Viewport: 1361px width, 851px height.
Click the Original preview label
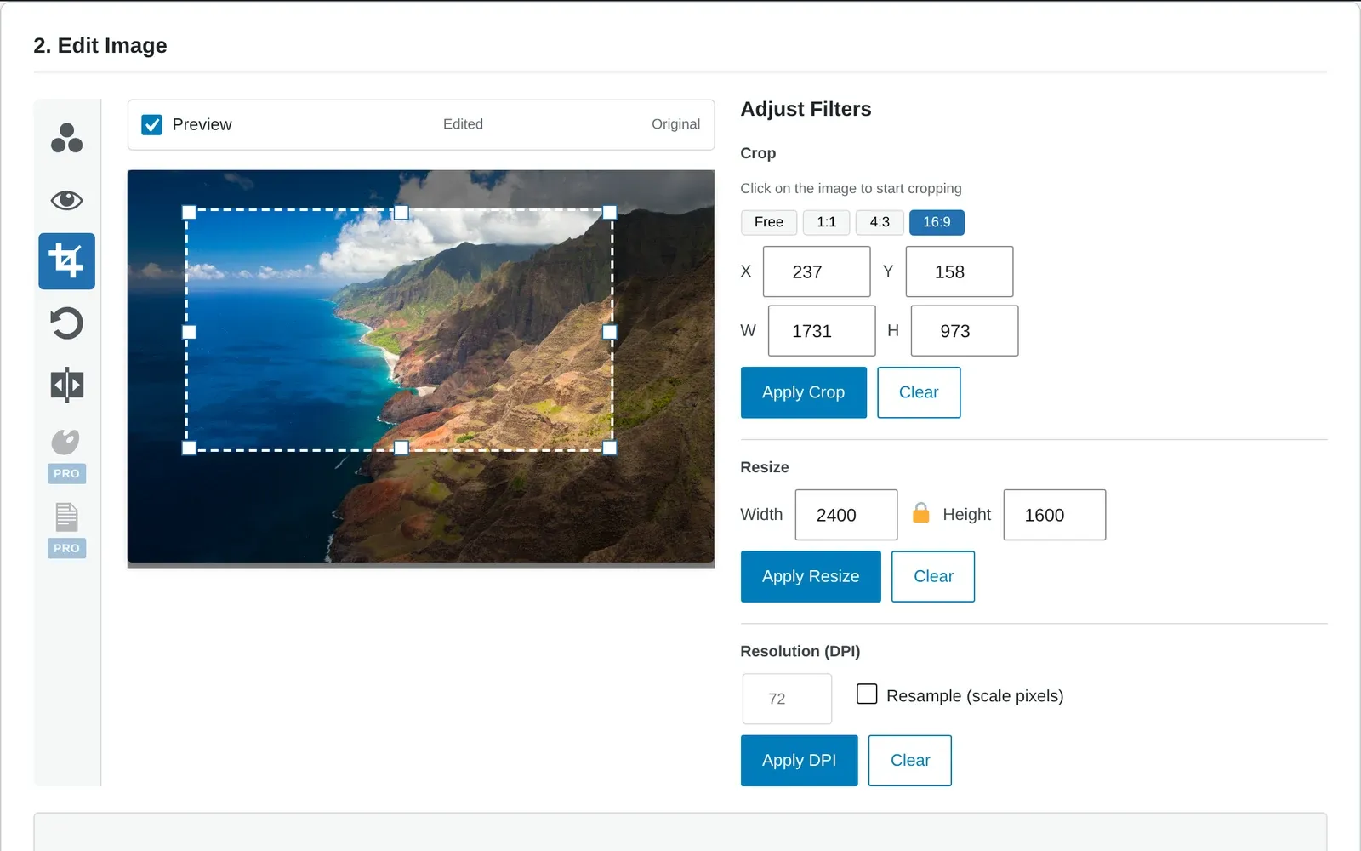[x=675, y=124]
